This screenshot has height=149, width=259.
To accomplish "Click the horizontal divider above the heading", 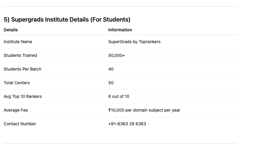I will coord(120,6).
